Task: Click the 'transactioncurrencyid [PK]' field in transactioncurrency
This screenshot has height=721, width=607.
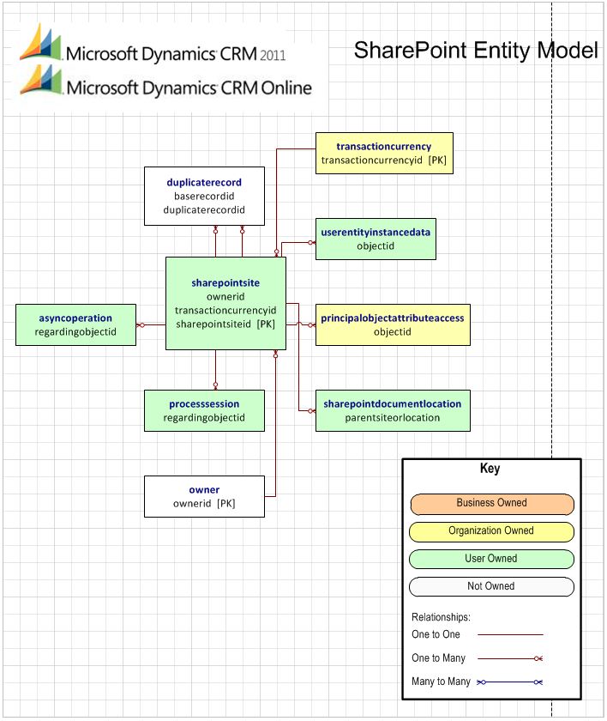Action: 384,160
